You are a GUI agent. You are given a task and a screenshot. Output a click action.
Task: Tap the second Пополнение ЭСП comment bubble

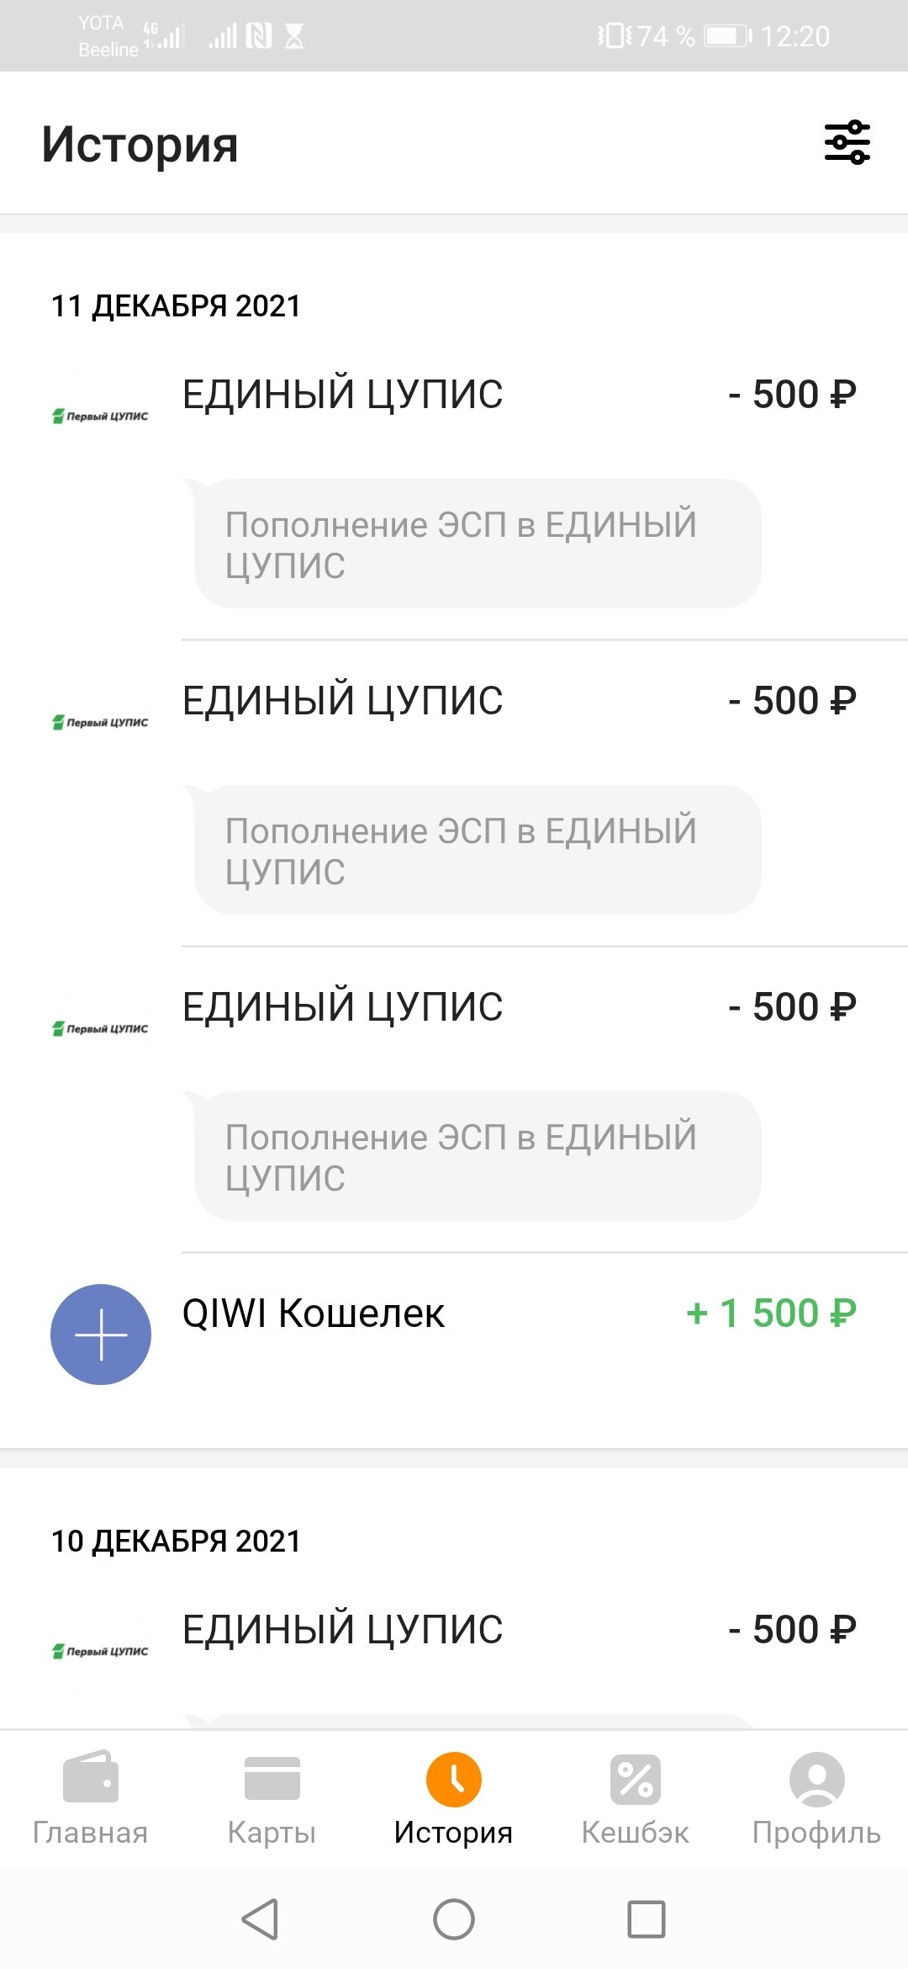click(478, 850)
